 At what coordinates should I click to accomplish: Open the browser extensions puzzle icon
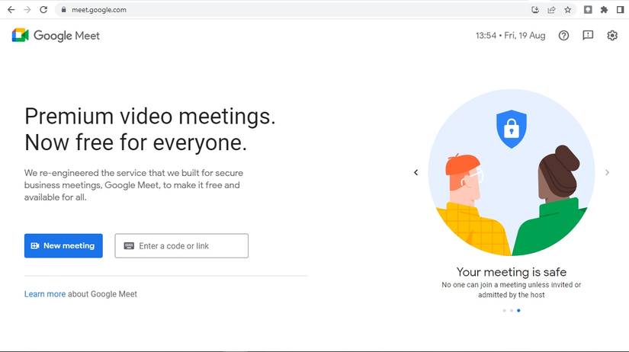604,10
